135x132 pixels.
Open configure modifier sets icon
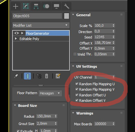click(58, 76)
